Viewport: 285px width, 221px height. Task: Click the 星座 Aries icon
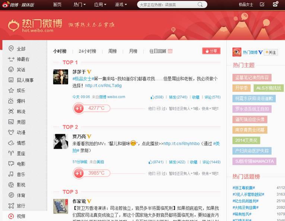(11, 153)
